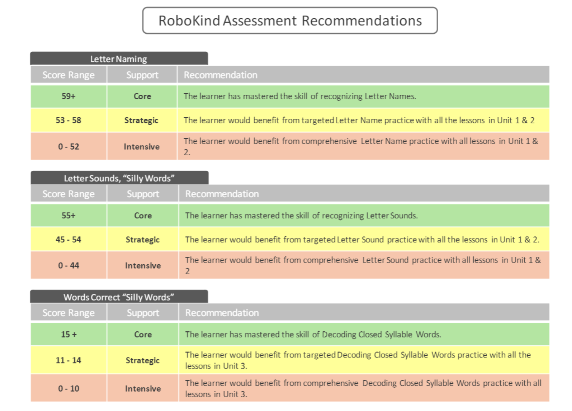Image resolution: width=572 pixels, height=411 pixels.
Task: Click the green 55+ score cell
Action: [68, 215]
